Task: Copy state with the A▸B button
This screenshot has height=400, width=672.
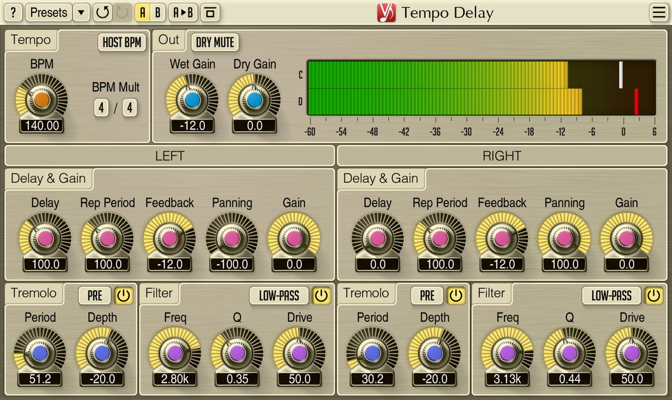Action: (x=183, y=13)
